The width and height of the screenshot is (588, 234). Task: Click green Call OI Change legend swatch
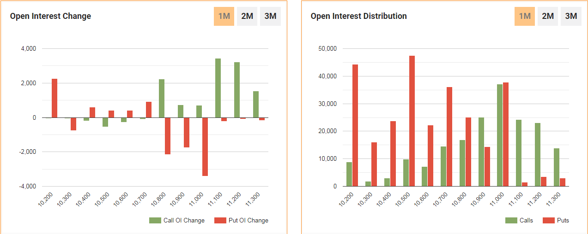(x=155, y=221)
